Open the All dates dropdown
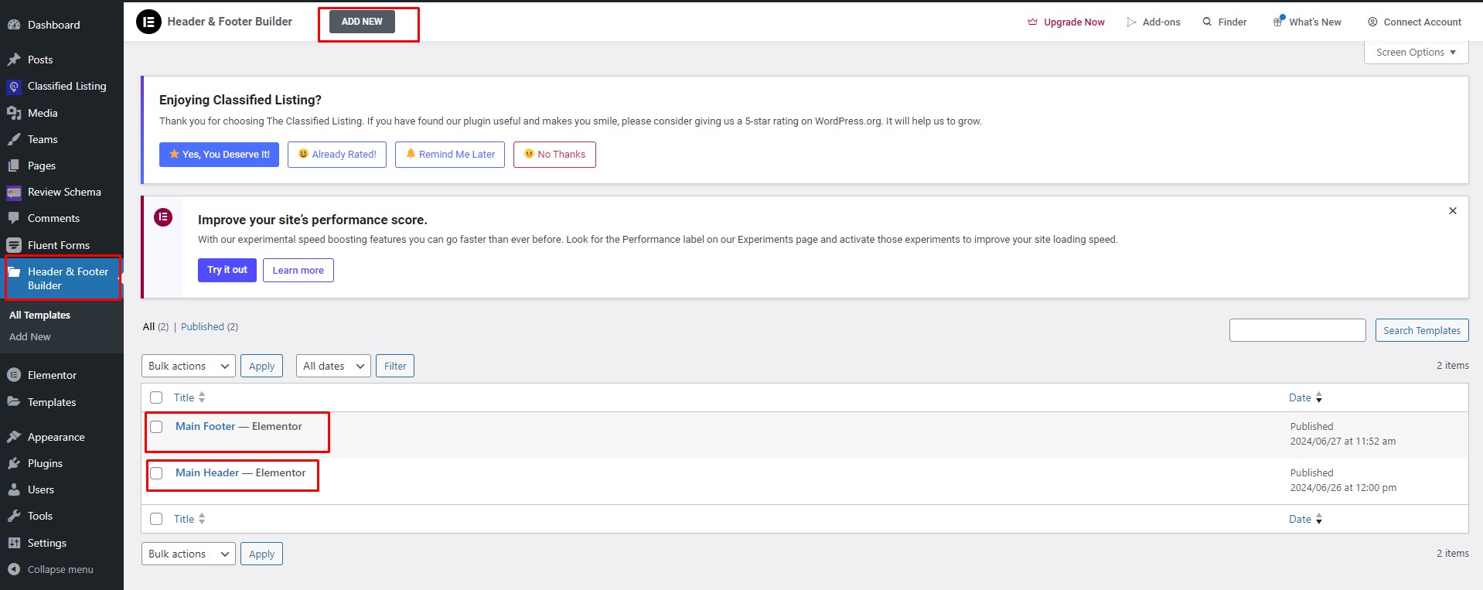 tap(333, 366)
